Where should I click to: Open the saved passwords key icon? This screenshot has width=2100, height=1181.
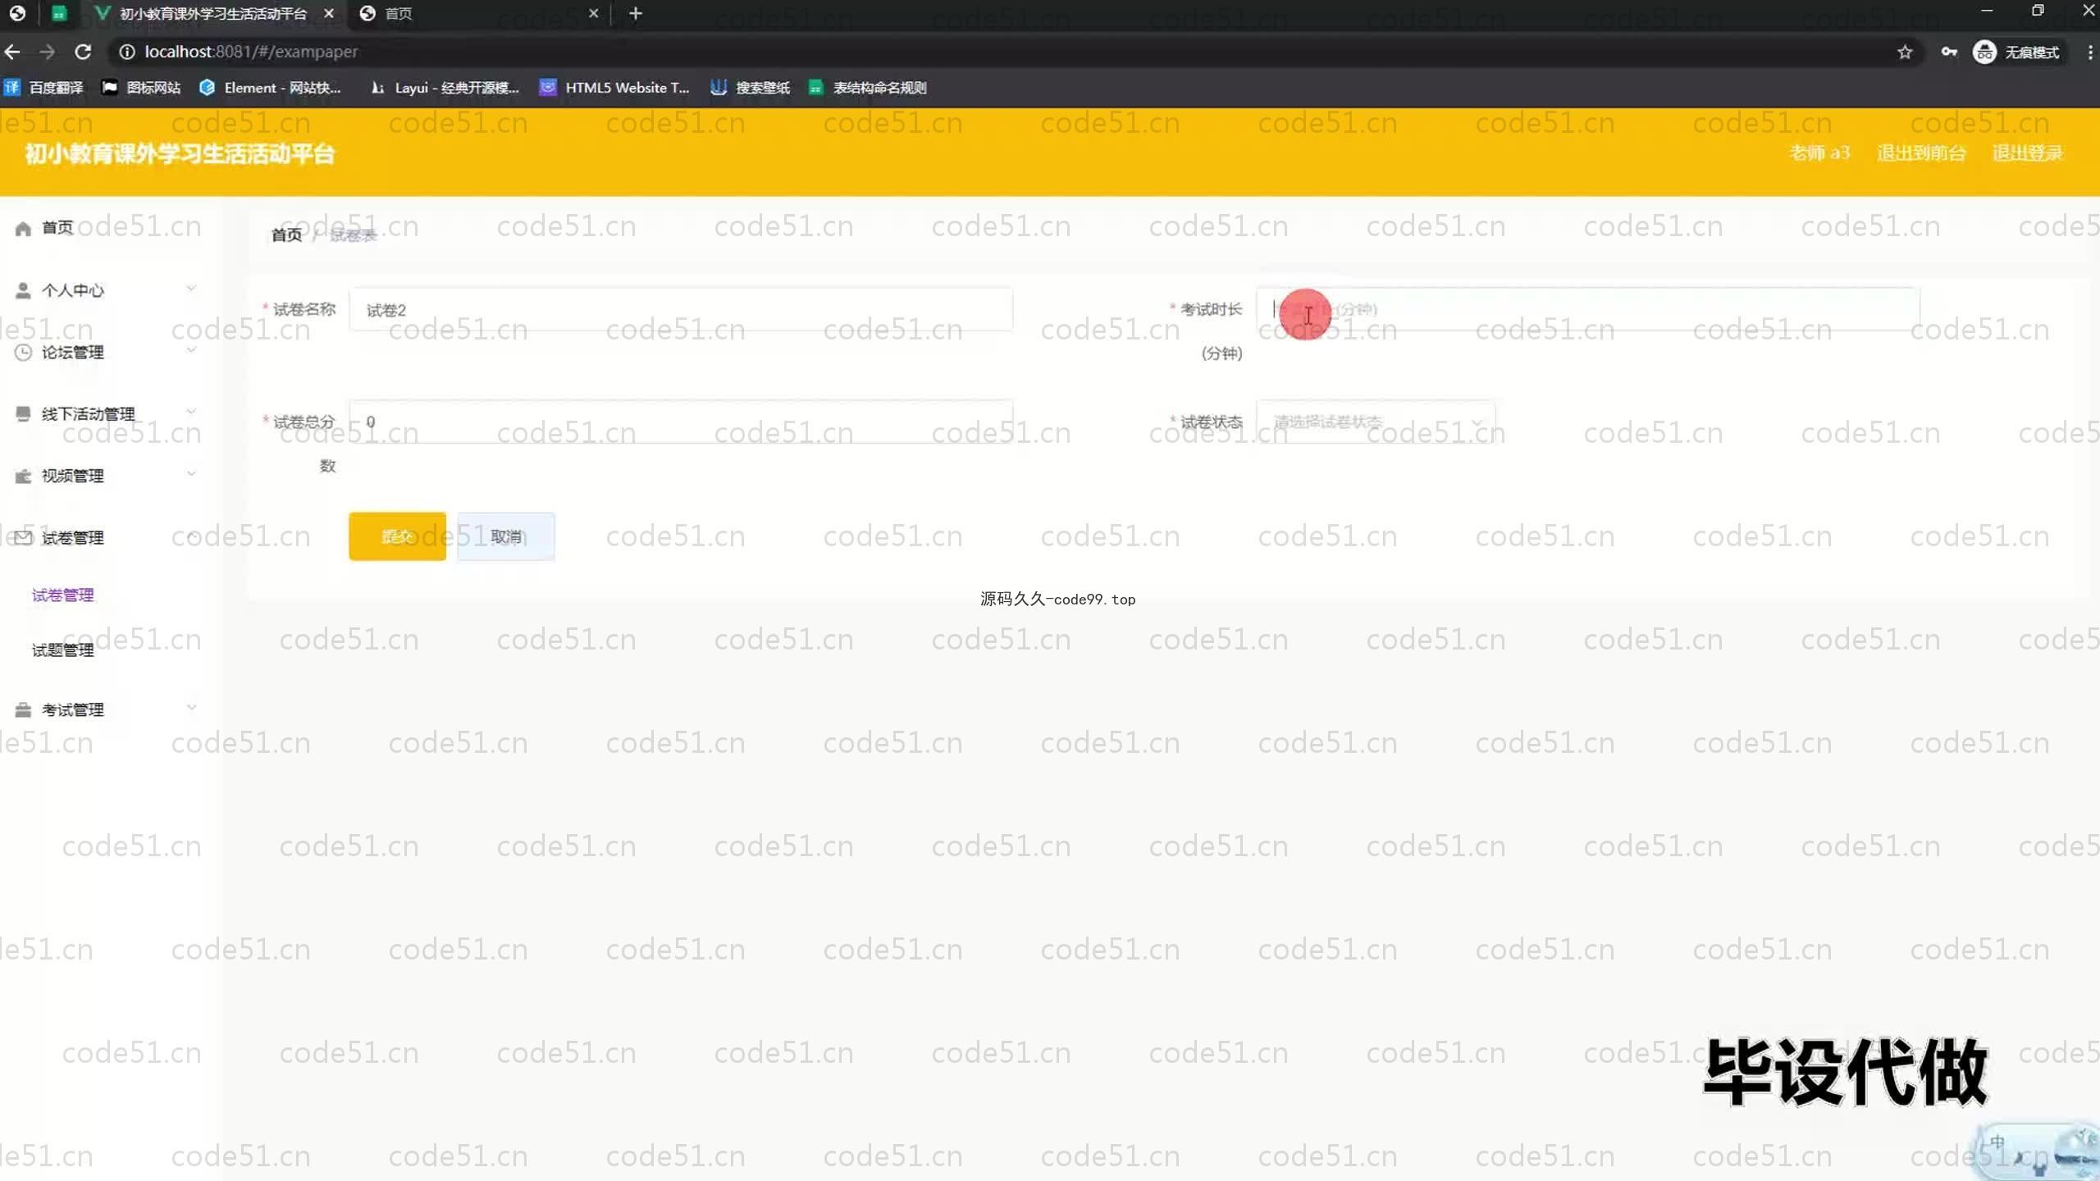(x=1948, y=52)
